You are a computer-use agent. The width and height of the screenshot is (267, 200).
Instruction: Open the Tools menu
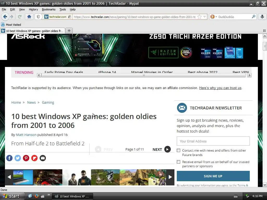63,9
